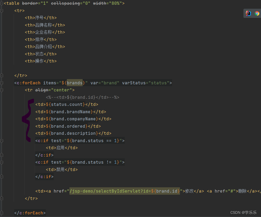The image size is (261, 217).
Task: Click the <td>启用</td> line
Action: coord(62,148)
